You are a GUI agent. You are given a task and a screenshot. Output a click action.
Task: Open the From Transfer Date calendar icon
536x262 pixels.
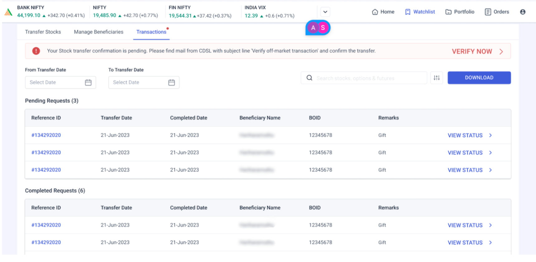(x=88, y=82)
